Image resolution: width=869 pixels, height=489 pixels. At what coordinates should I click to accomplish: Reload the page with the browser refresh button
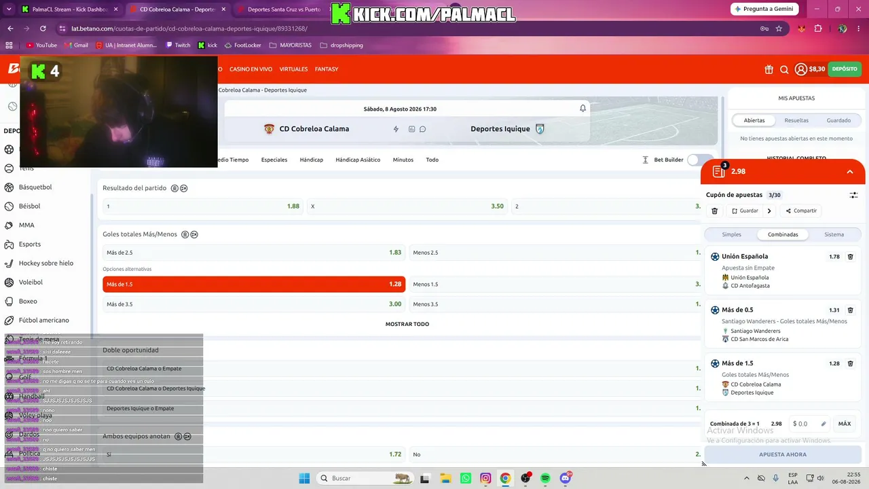[43, 29]
